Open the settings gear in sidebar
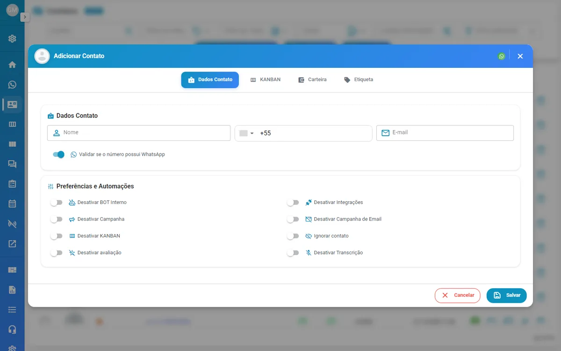 click(x=12, y=38)
